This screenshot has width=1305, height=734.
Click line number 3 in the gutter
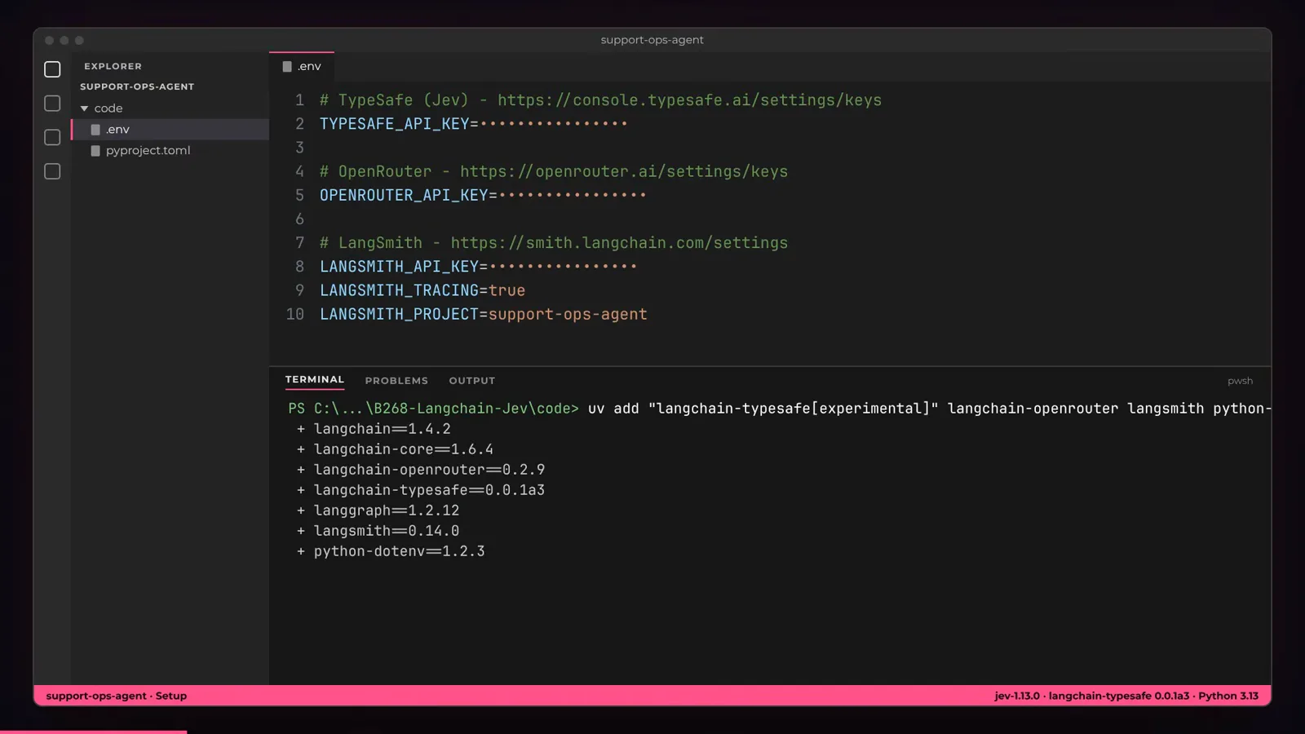coord(299,148)
